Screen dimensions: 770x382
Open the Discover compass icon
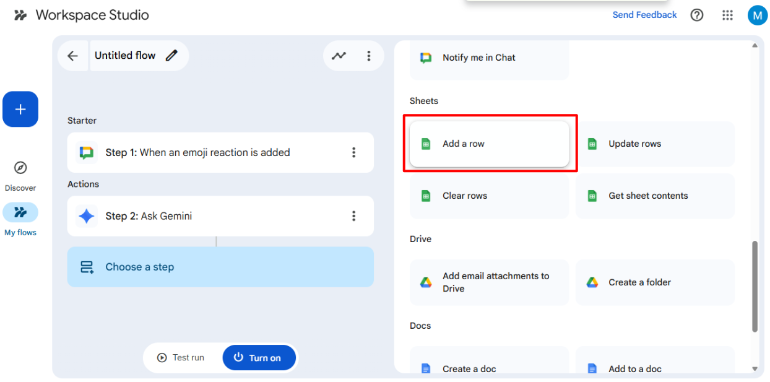point(20,168)
